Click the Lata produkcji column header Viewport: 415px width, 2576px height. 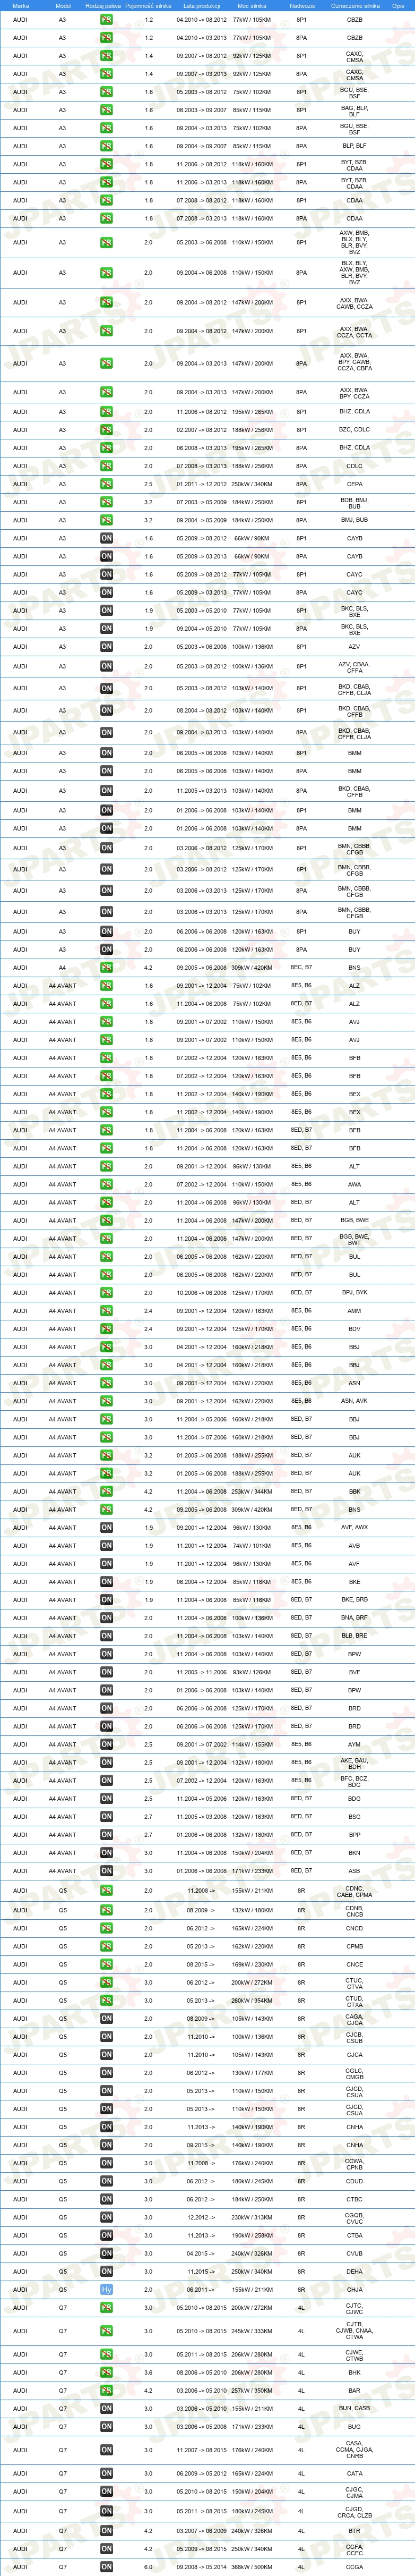pyautogui.click(x=202, y=5)
